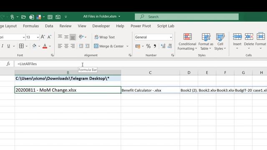Click the Open folder icon in quick access toolbar
The width and height of the screenshot is (267, 150).
pyautogui.click(x=23, y=17)
